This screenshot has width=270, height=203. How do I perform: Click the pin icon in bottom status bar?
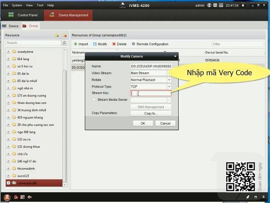pos(248,197)
